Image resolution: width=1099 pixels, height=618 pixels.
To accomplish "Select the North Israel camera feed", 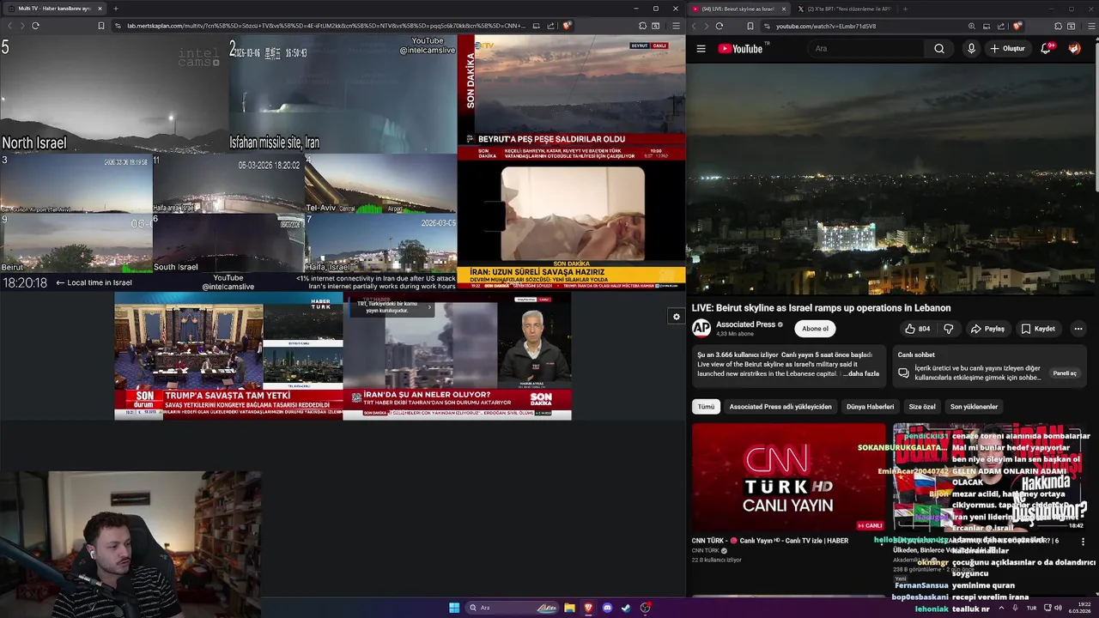I will [x=114, y=94].
